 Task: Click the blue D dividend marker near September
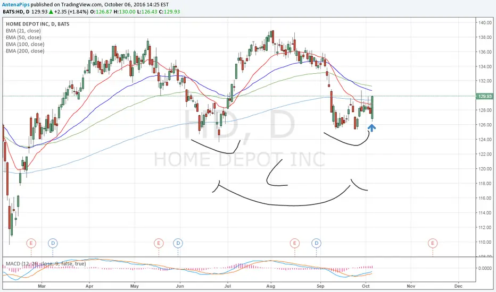[x=316, y=243]
